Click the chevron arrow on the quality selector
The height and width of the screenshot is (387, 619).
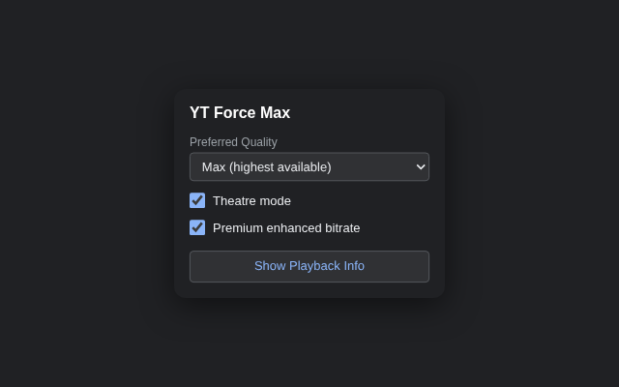pos(420,166)
